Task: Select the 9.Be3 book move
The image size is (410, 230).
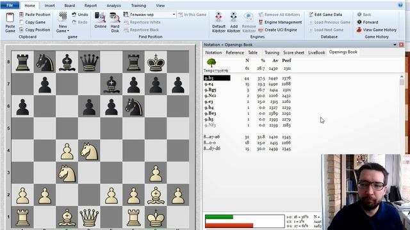Action: 210,114
